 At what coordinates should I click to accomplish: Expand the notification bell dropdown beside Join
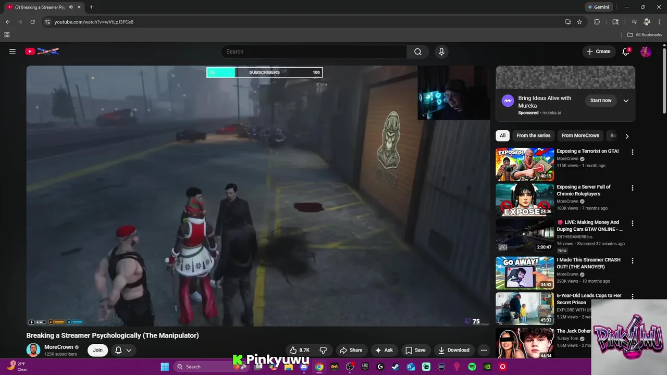pyautogui.click(x=123, y=350)
